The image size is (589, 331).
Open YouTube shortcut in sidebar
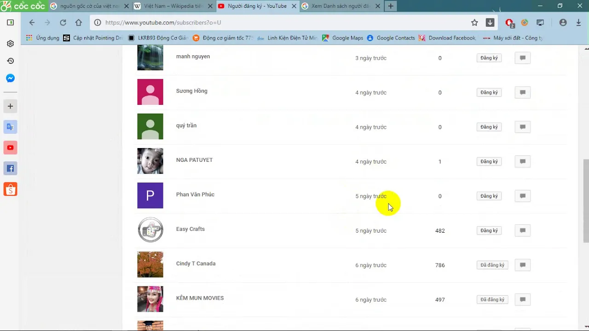[10, 148]
